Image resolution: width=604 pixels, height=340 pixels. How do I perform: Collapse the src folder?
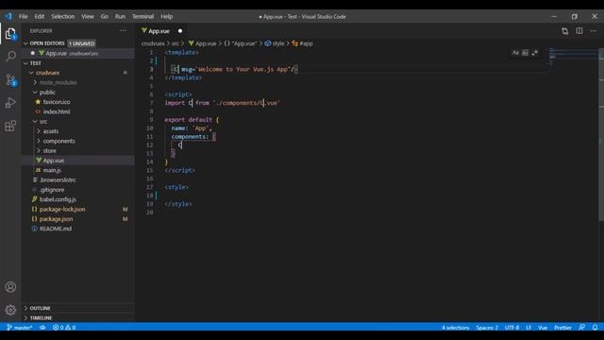click(x=35, y=122)
